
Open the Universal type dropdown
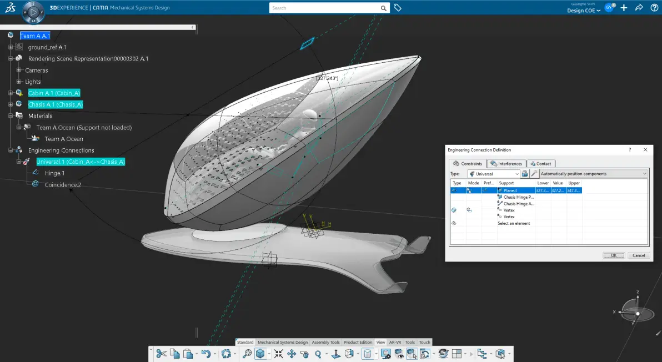[x=494, y=174]
